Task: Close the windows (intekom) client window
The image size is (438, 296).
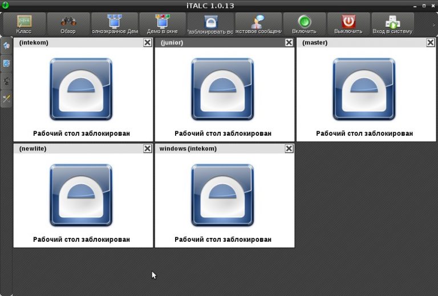Action: point(289,148)
